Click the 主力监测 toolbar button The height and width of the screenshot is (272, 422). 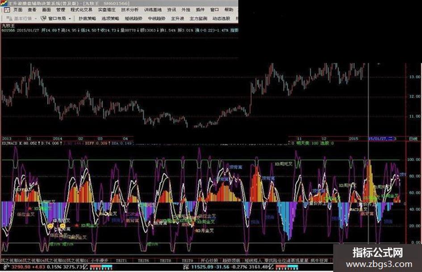[198, 19]
